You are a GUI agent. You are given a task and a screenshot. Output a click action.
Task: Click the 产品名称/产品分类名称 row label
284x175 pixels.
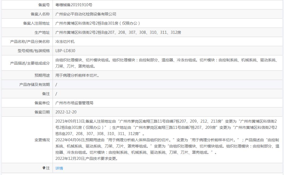(30, 42)
